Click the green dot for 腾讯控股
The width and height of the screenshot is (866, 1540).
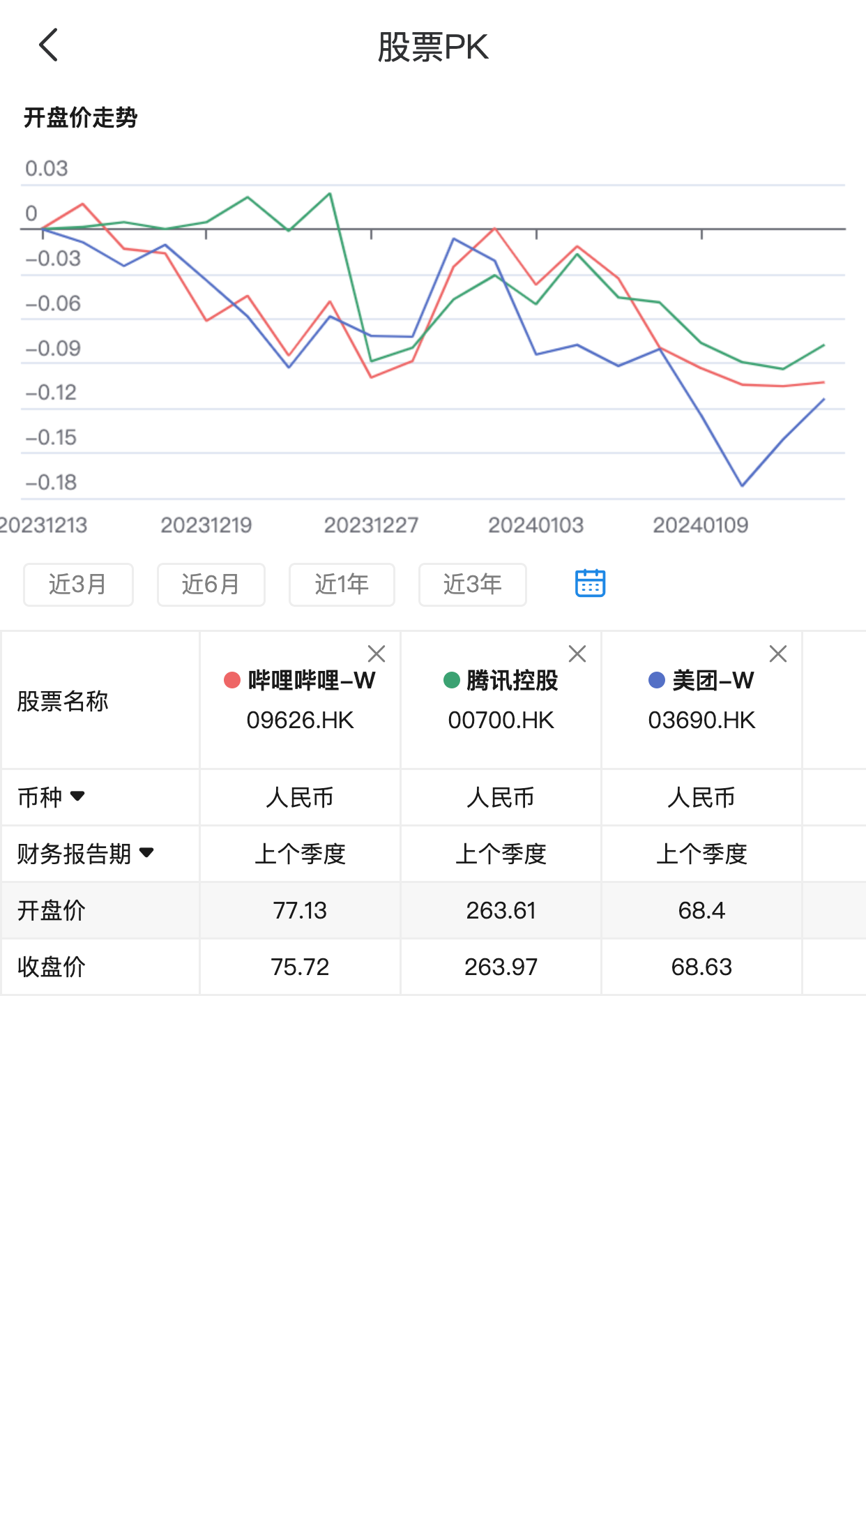[x=452, y=680]
